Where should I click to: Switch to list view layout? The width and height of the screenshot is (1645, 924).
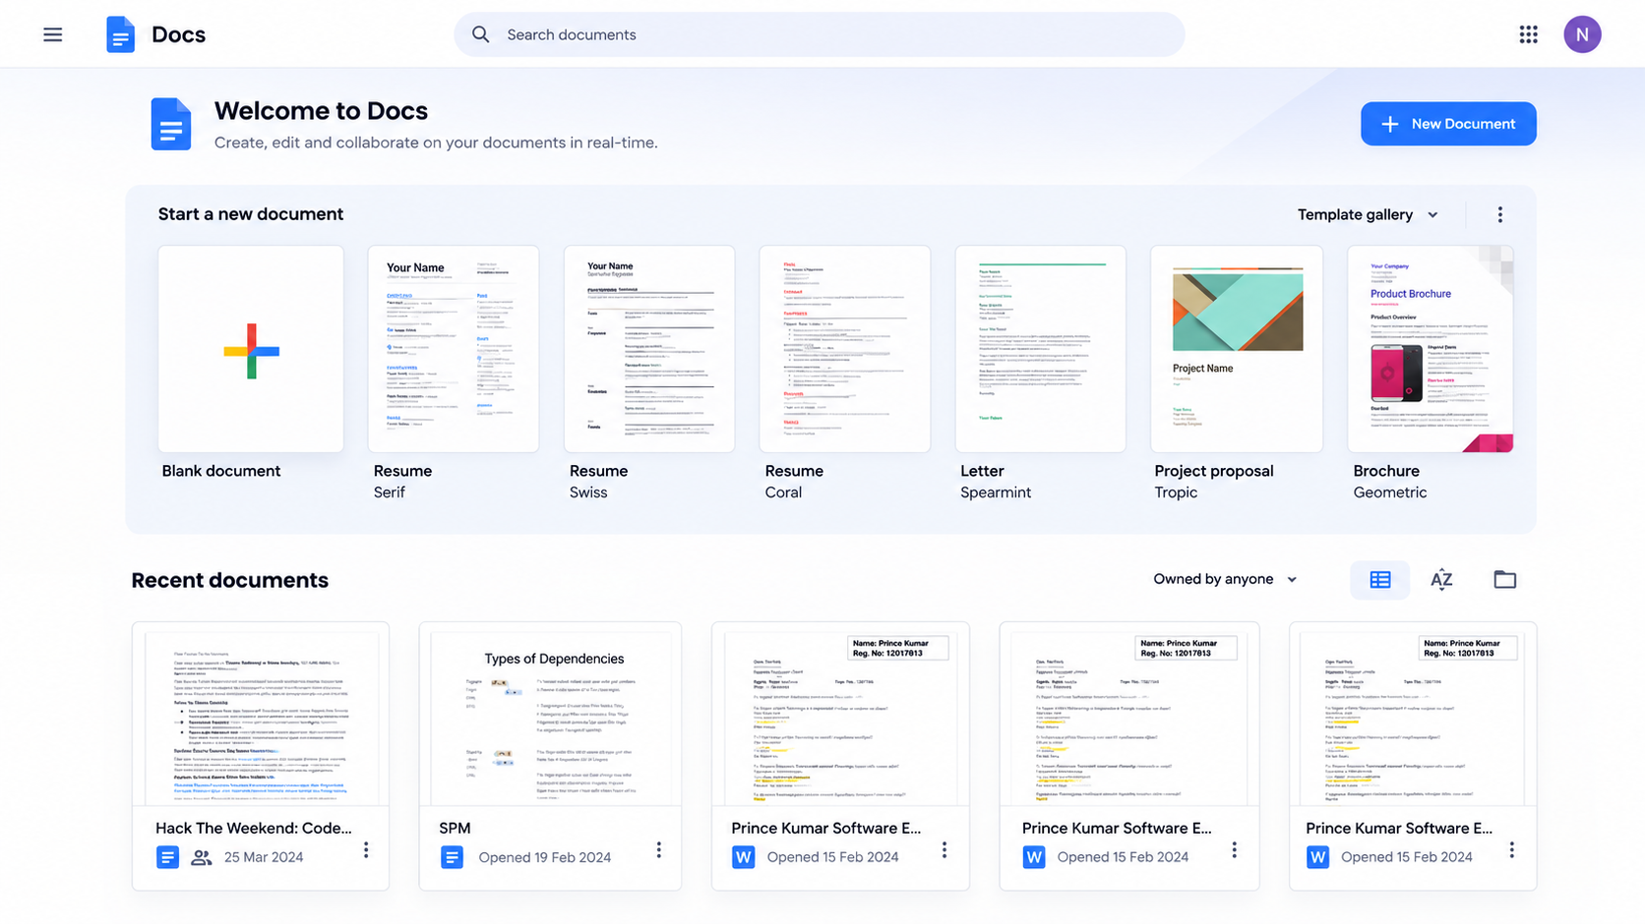1379,580
